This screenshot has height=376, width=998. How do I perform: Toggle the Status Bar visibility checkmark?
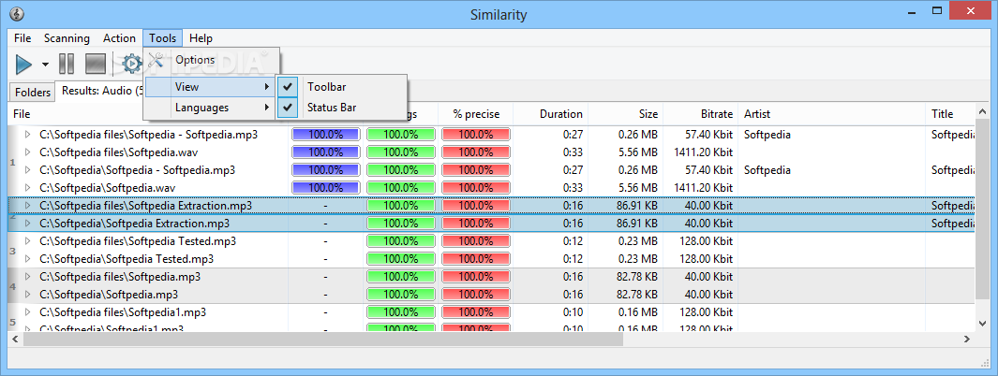tap(289, 108)
